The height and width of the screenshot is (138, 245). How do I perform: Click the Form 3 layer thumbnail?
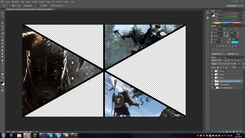tap(217, 71)
